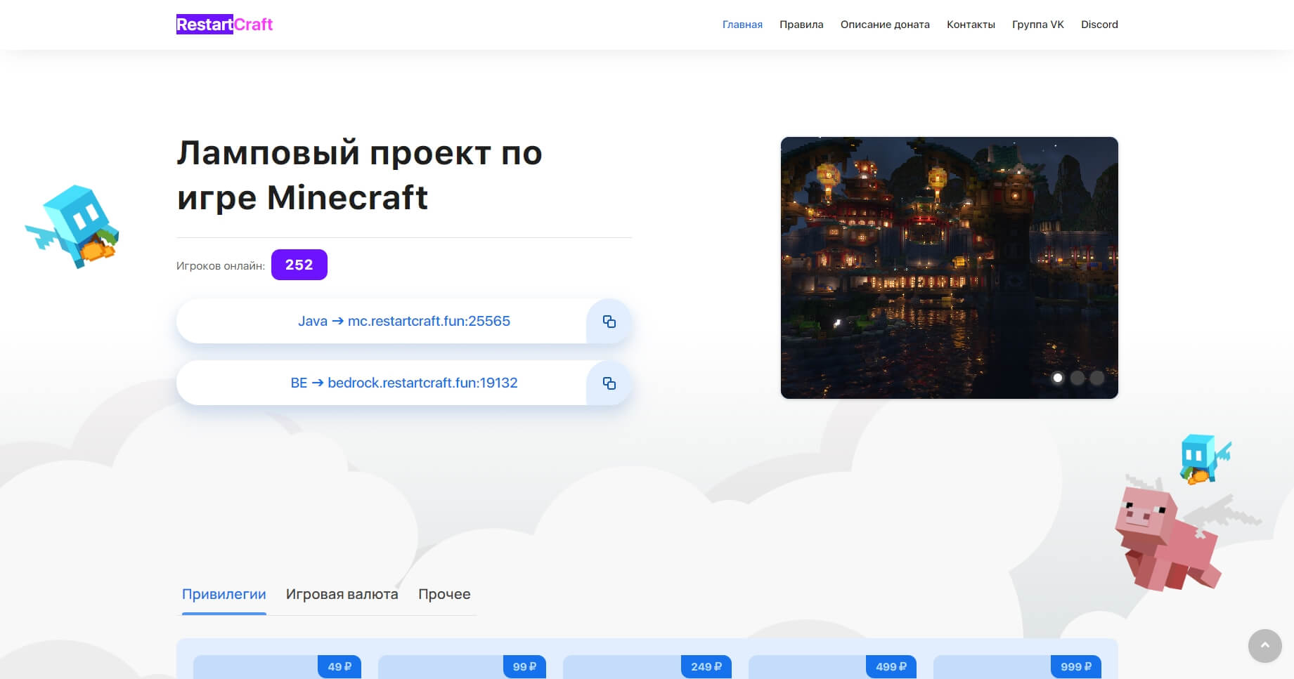Go to the Контакты page
Image resolution: width=1294 pixels, height=679 pixels.
point(971,25)
